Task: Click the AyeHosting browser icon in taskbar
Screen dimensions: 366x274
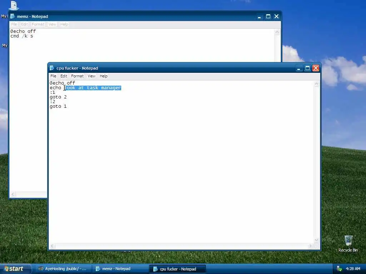Action: point(41,269)
